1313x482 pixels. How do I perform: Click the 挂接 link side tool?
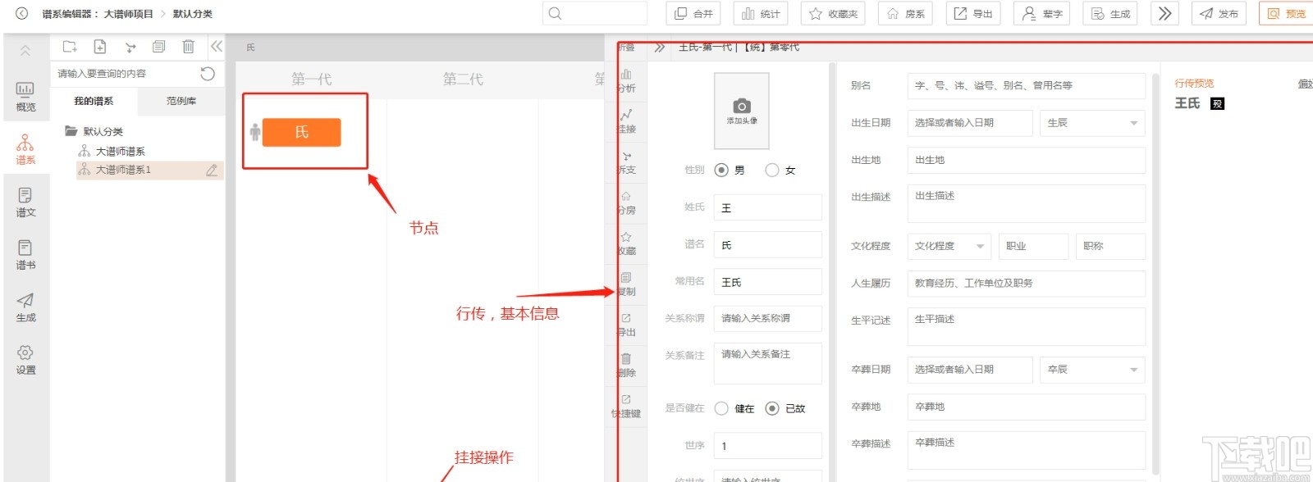coord(626,121)
